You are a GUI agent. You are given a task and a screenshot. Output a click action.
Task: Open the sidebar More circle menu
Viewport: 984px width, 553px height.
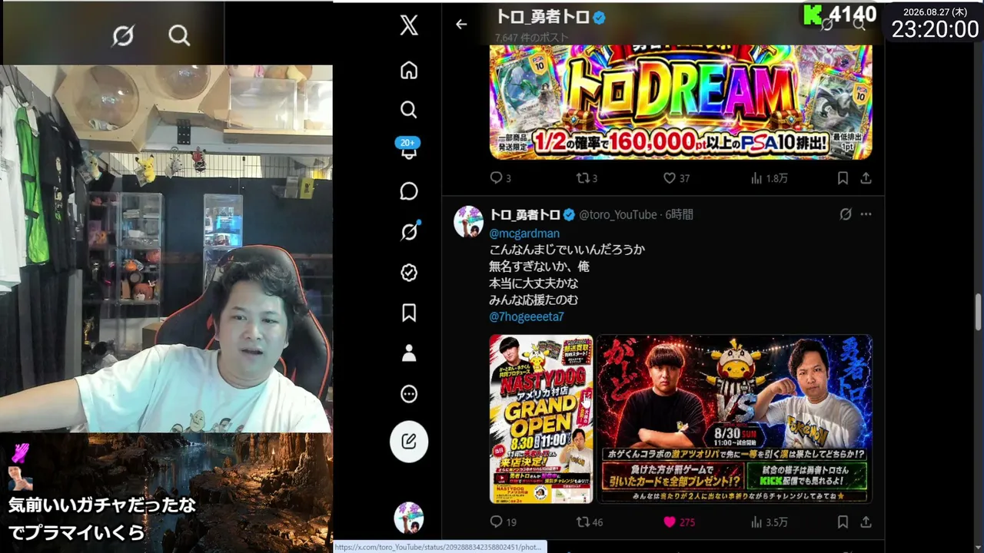click(409, 394)
